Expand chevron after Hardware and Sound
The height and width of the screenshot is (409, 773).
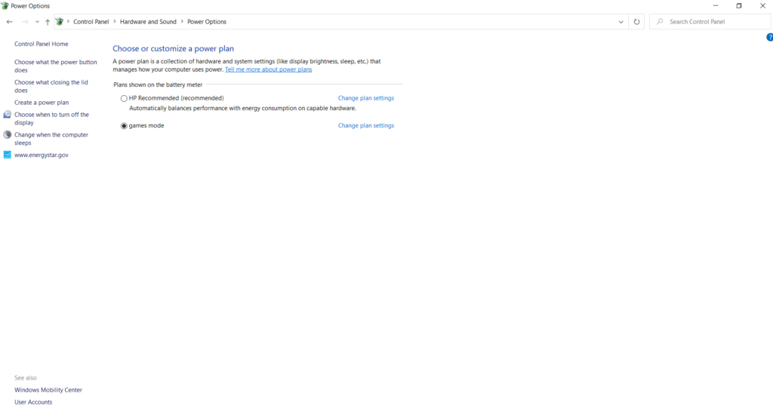(x=182, y=22)
